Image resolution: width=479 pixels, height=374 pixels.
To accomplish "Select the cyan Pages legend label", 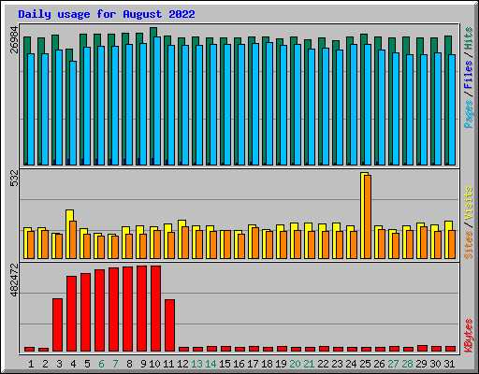I will (x=469, y=114).
